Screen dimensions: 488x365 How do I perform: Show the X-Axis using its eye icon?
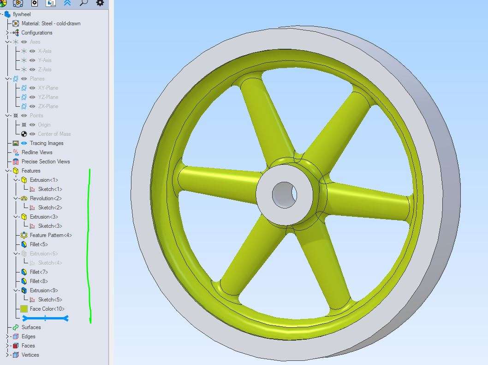32,51
